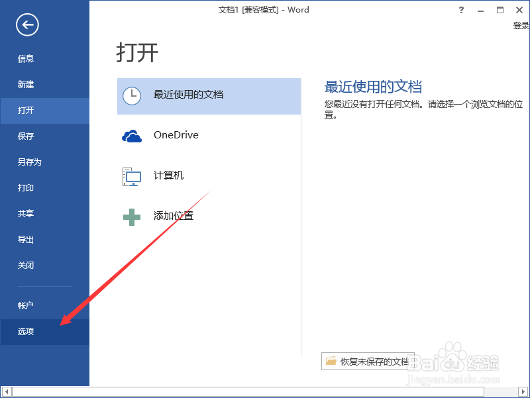The image size is (530, 398).
Task: Select 新建 in the sidebar
Action: click(x=44, y=85)
